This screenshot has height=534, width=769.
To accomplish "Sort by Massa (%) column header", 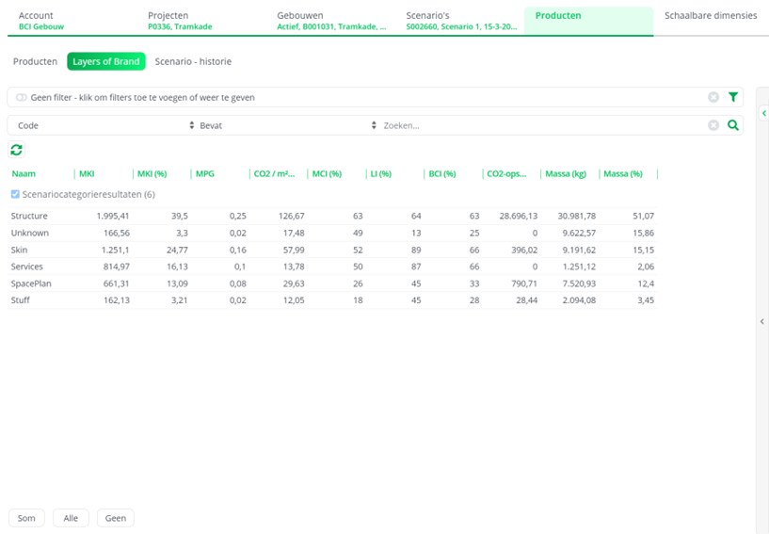I will pos(623,173).
